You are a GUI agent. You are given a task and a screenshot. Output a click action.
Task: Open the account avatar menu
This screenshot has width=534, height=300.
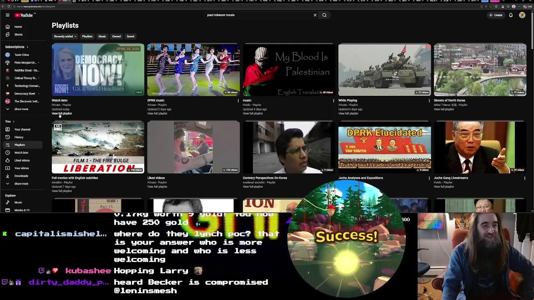coord(522,15)
